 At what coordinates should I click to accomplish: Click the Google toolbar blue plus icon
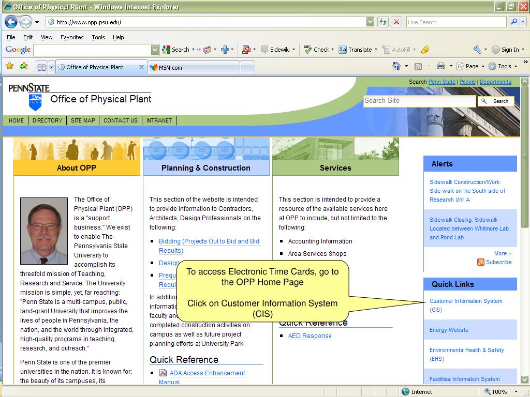pos(225,50)
